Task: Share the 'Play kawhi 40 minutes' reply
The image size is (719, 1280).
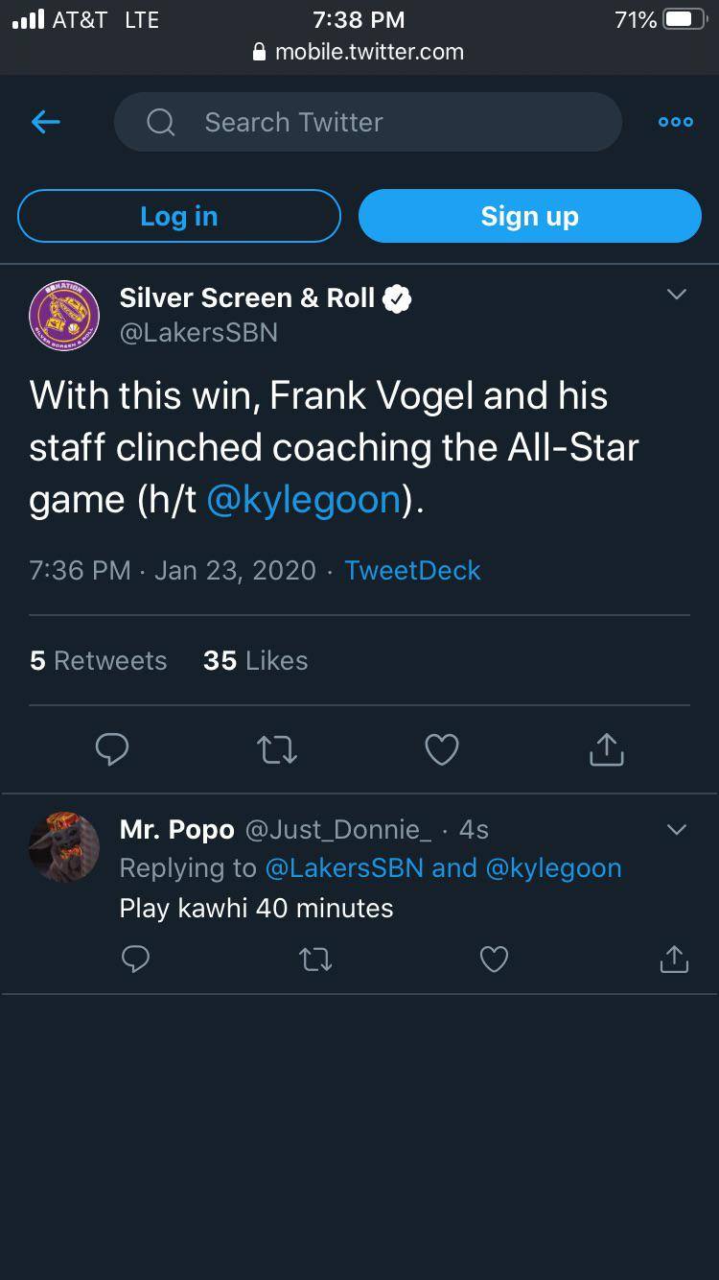Action: click(672, 959)
